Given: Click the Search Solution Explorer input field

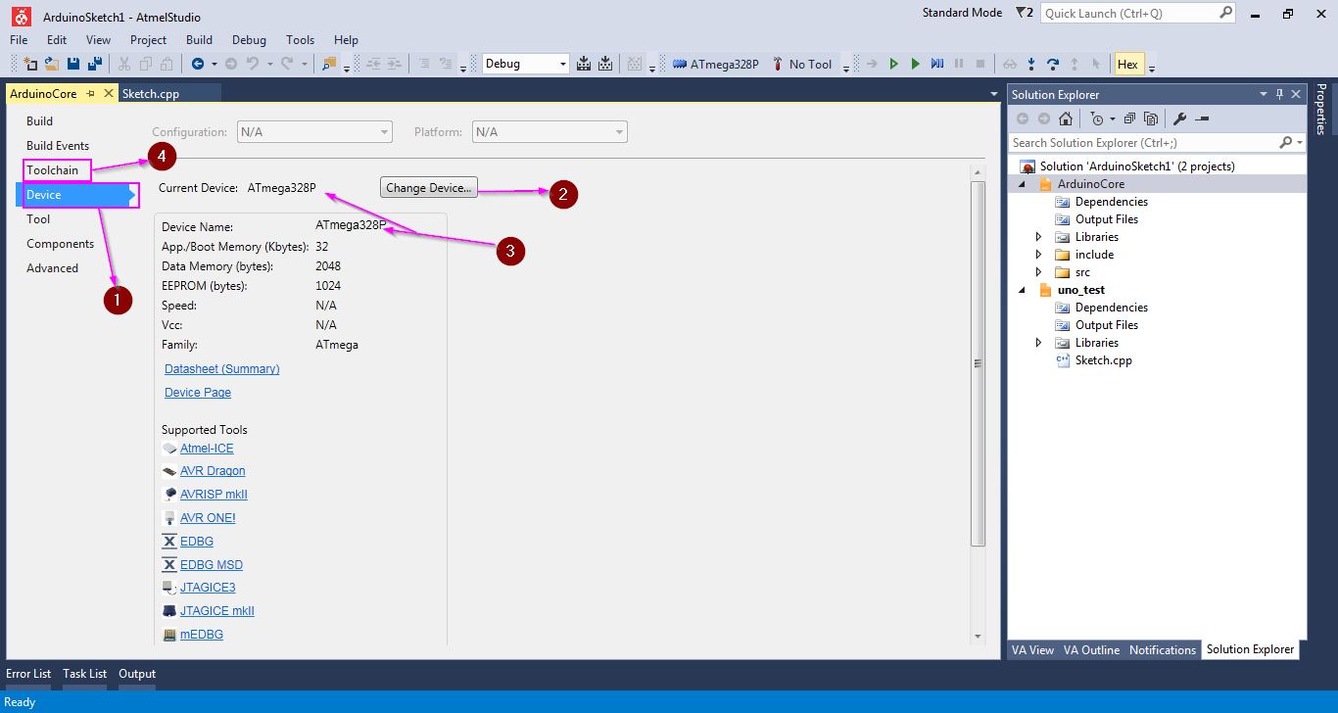Looking at the screenshot, I should 1143,142.
